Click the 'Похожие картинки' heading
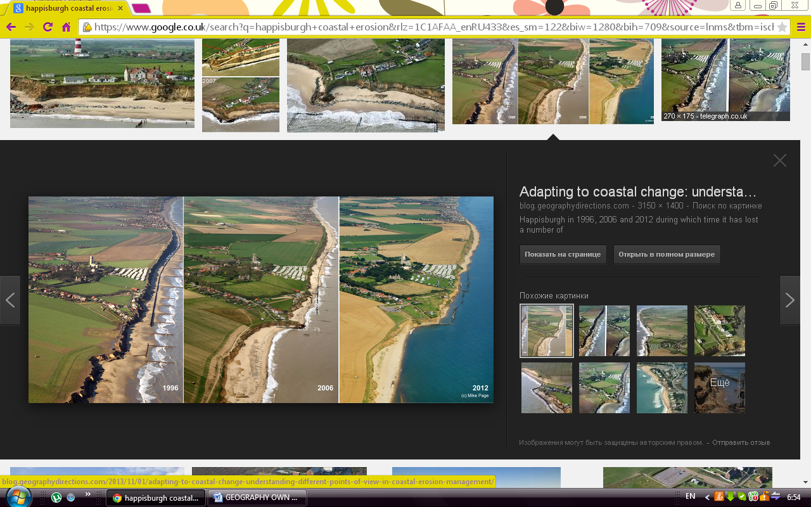The width and height of the screenshot is (811, 507). tap(554, 296)
